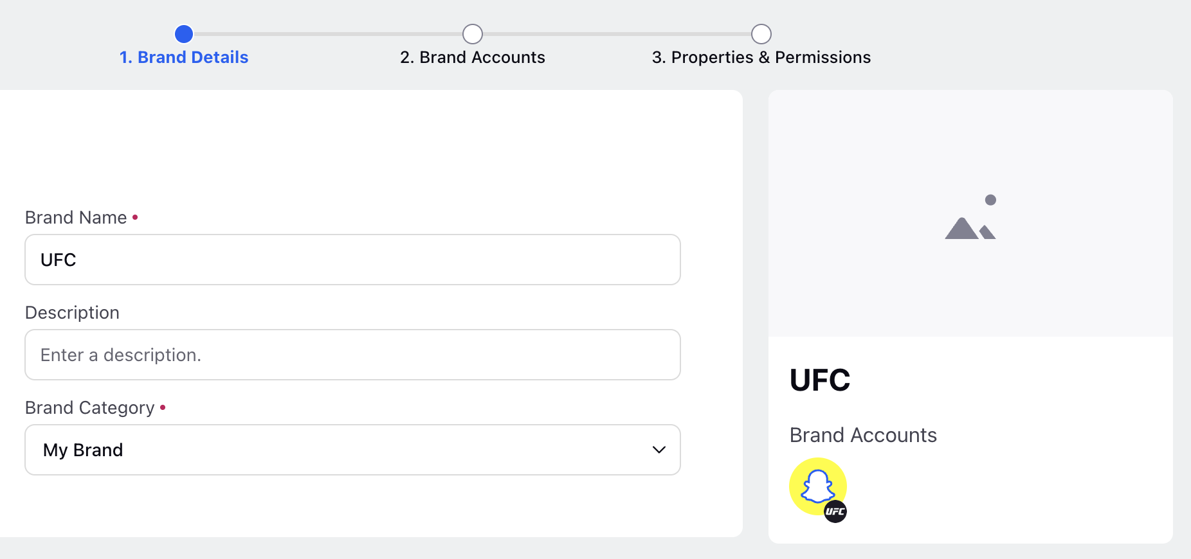Click the small UFC logo badge

(835, 511)
